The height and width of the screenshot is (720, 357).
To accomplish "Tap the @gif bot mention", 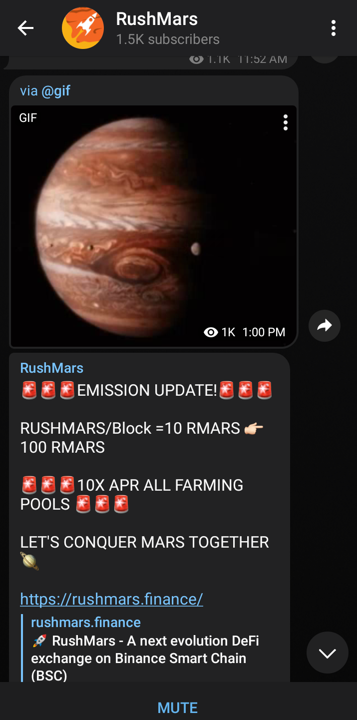I will coord(56,91).
